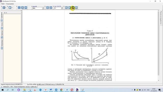This screenshot has width=163, height=92.
Task: Open the Коррекция sidebar tab
Action: coord(2,34)
